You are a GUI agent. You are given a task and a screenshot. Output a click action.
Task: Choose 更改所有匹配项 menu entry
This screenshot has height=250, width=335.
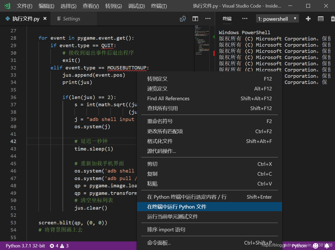click(x=209, y=131)
